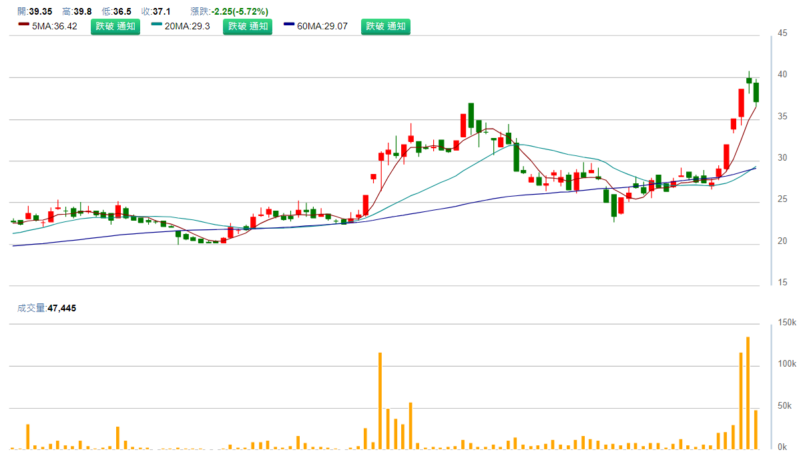Viewport: 799px width, 458px height.
Task: Click the 成交量 47,445 volume label
Action: tap(47, 308)
